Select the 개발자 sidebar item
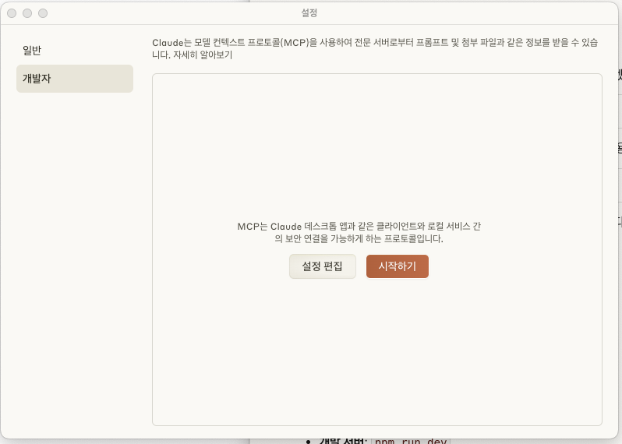The width and height of the screenshot is (622, 444). [75, 79]
